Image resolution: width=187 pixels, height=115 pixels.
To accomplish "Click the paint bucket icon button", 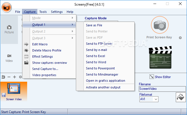I will [181, 97].
